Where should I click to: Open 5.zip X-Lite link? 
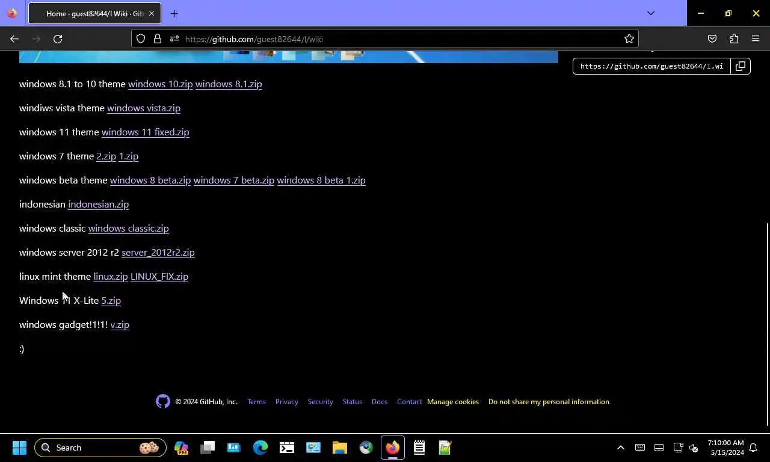tap(111, 300)
